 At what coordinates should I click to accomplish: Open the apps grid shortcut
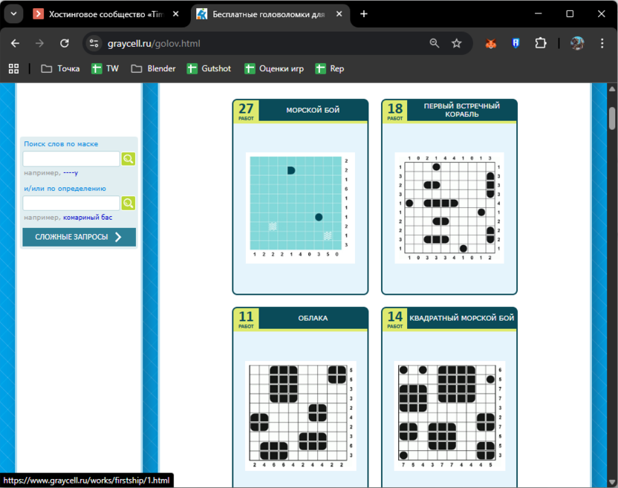click(x=14, y=68)
